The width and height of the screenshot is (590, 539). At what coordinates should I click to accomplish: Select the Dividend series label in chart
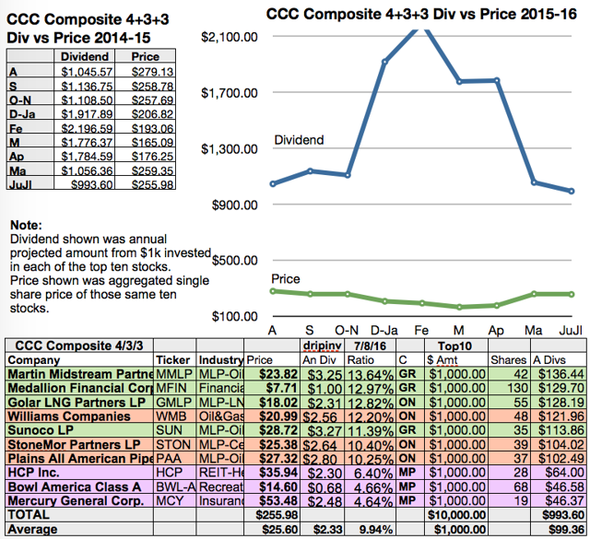click(299, 140)
